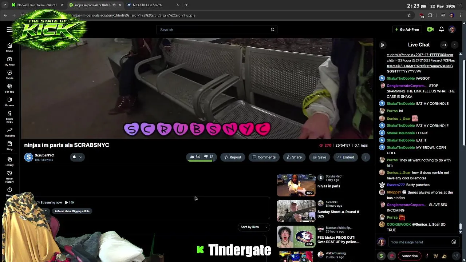Screen dimensions: 466x262
Task: Dislike the video with thumbs down
Action: (x=209, y=157)
